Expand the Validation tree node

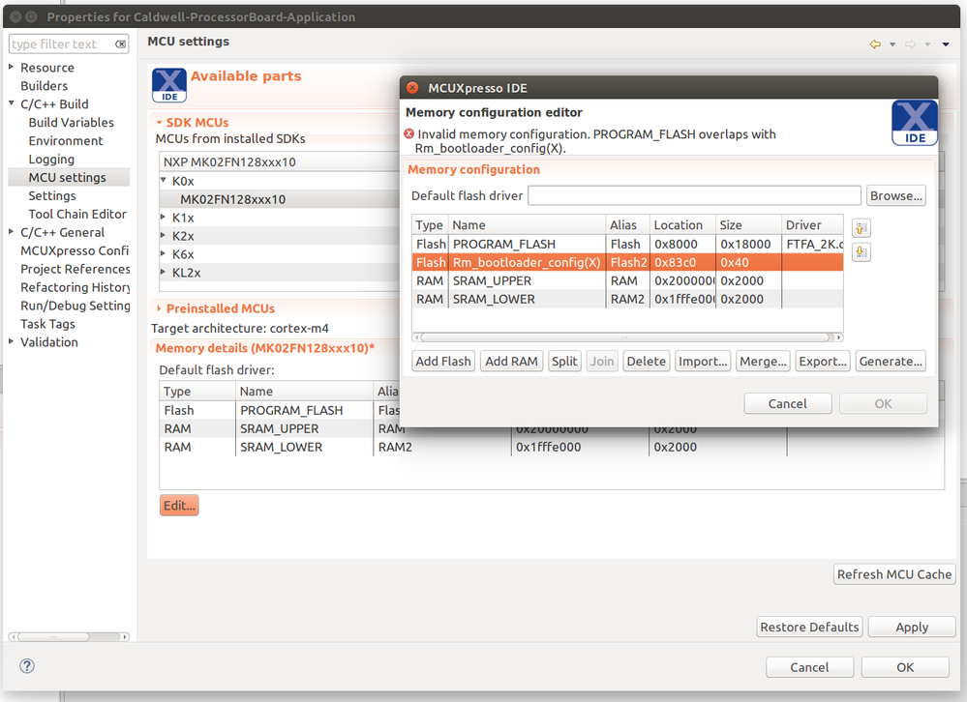tap(11, 341)
